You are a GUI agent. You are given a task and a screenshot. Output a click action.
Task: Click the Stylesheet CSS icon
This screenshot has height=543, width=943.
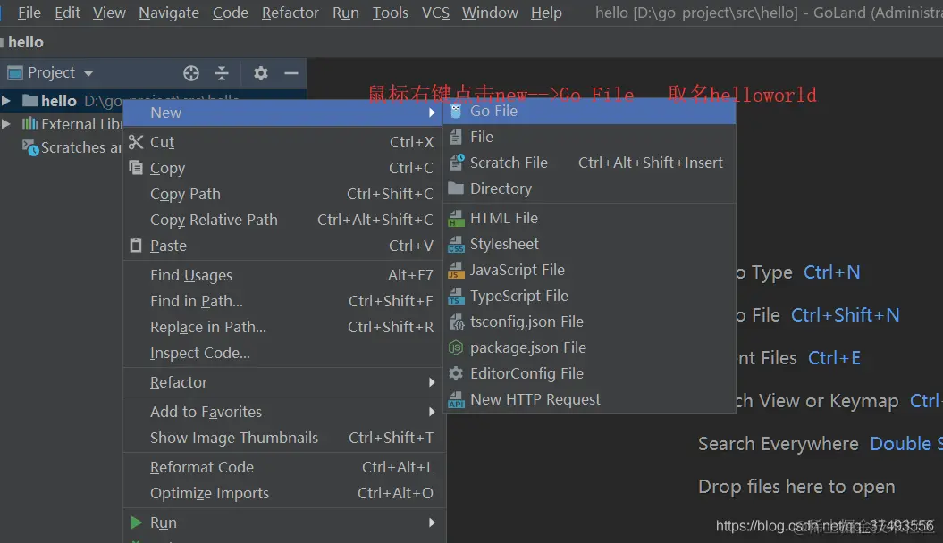point(457,244)
